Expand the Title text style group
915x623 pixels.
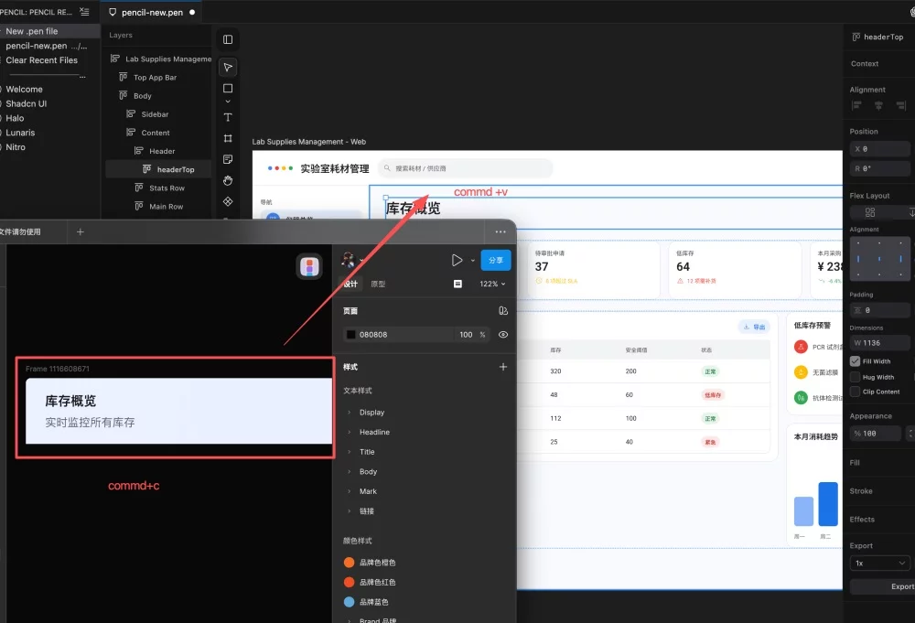pos(349,452)
